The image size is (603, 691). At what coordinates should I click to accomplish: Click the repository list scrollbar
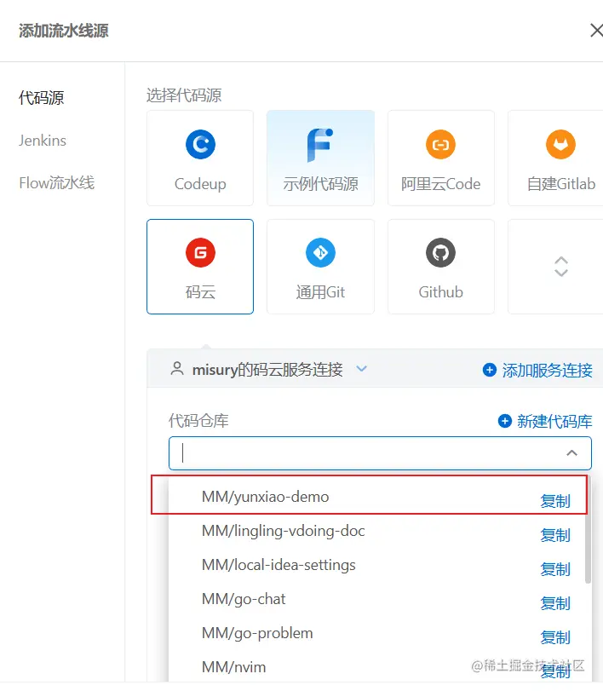click(x=588, y=531)
